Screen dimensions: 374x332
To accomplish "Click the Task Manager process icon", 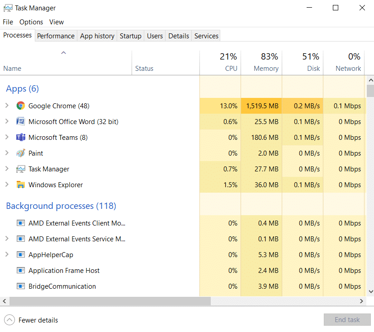I will pos(20,169).
